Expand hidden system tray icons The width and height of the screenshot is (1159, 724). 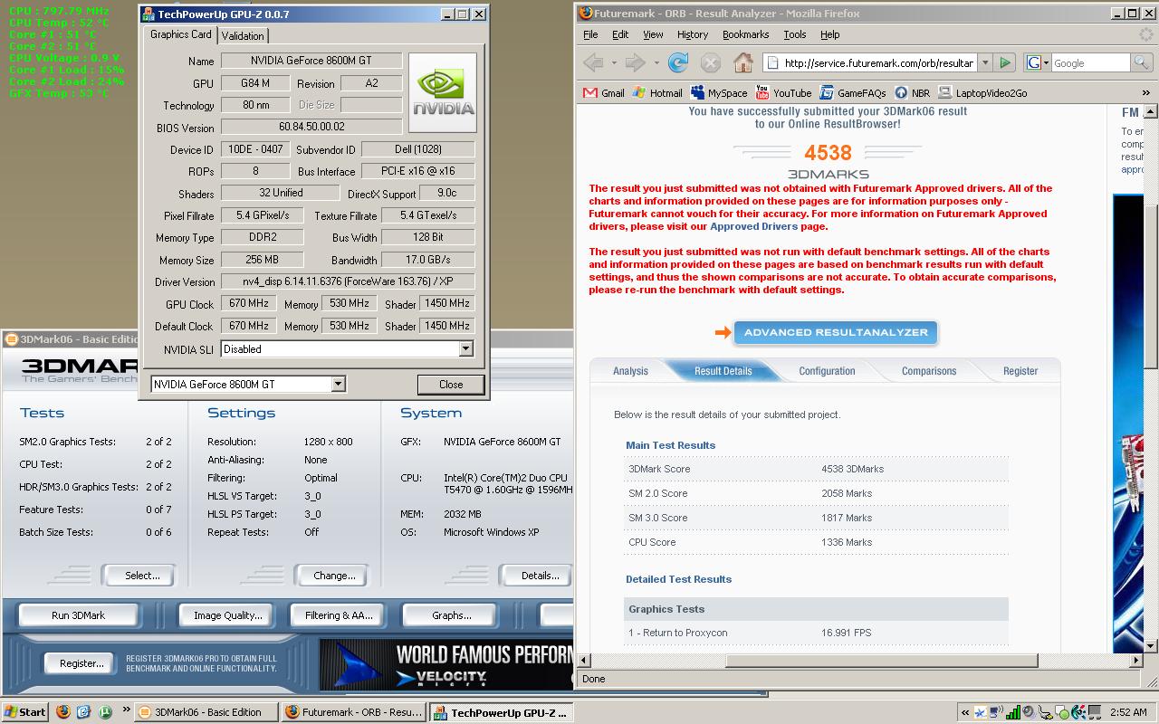pos(965,712)
